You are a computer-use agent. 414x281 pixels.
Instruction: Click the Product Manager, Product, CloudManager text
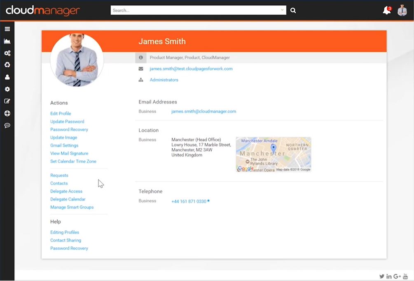click(189, 58)
